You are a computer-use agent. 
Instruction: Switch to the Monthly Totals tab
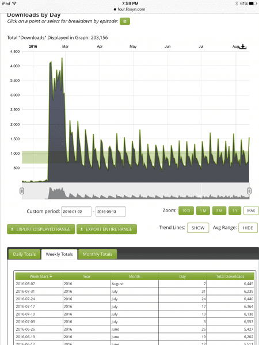[x=97, y=254]
